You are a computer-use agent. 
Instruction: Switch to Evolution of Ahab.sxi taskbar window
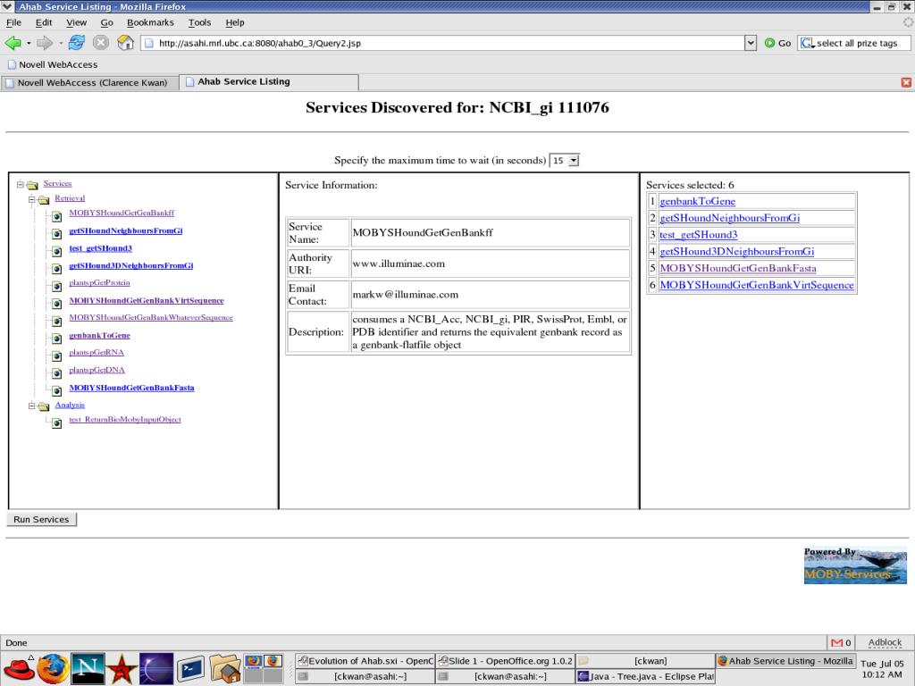pos(365,661)
